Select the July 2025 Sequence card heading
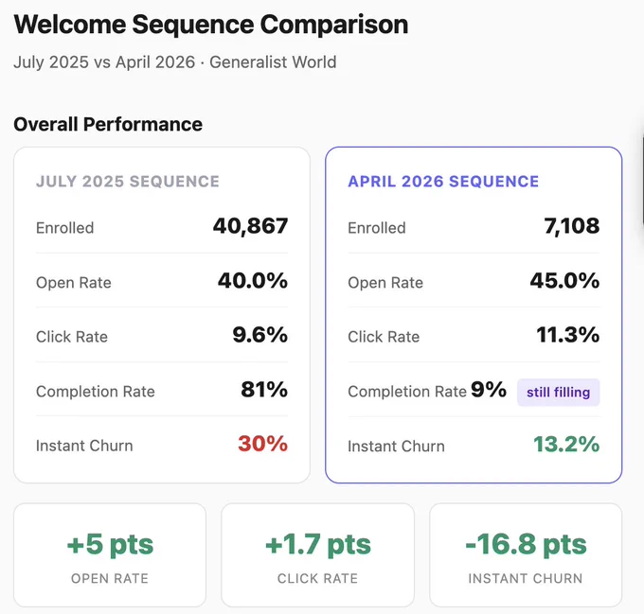Viewport: 644px width, 614px height. pos(128,182)
